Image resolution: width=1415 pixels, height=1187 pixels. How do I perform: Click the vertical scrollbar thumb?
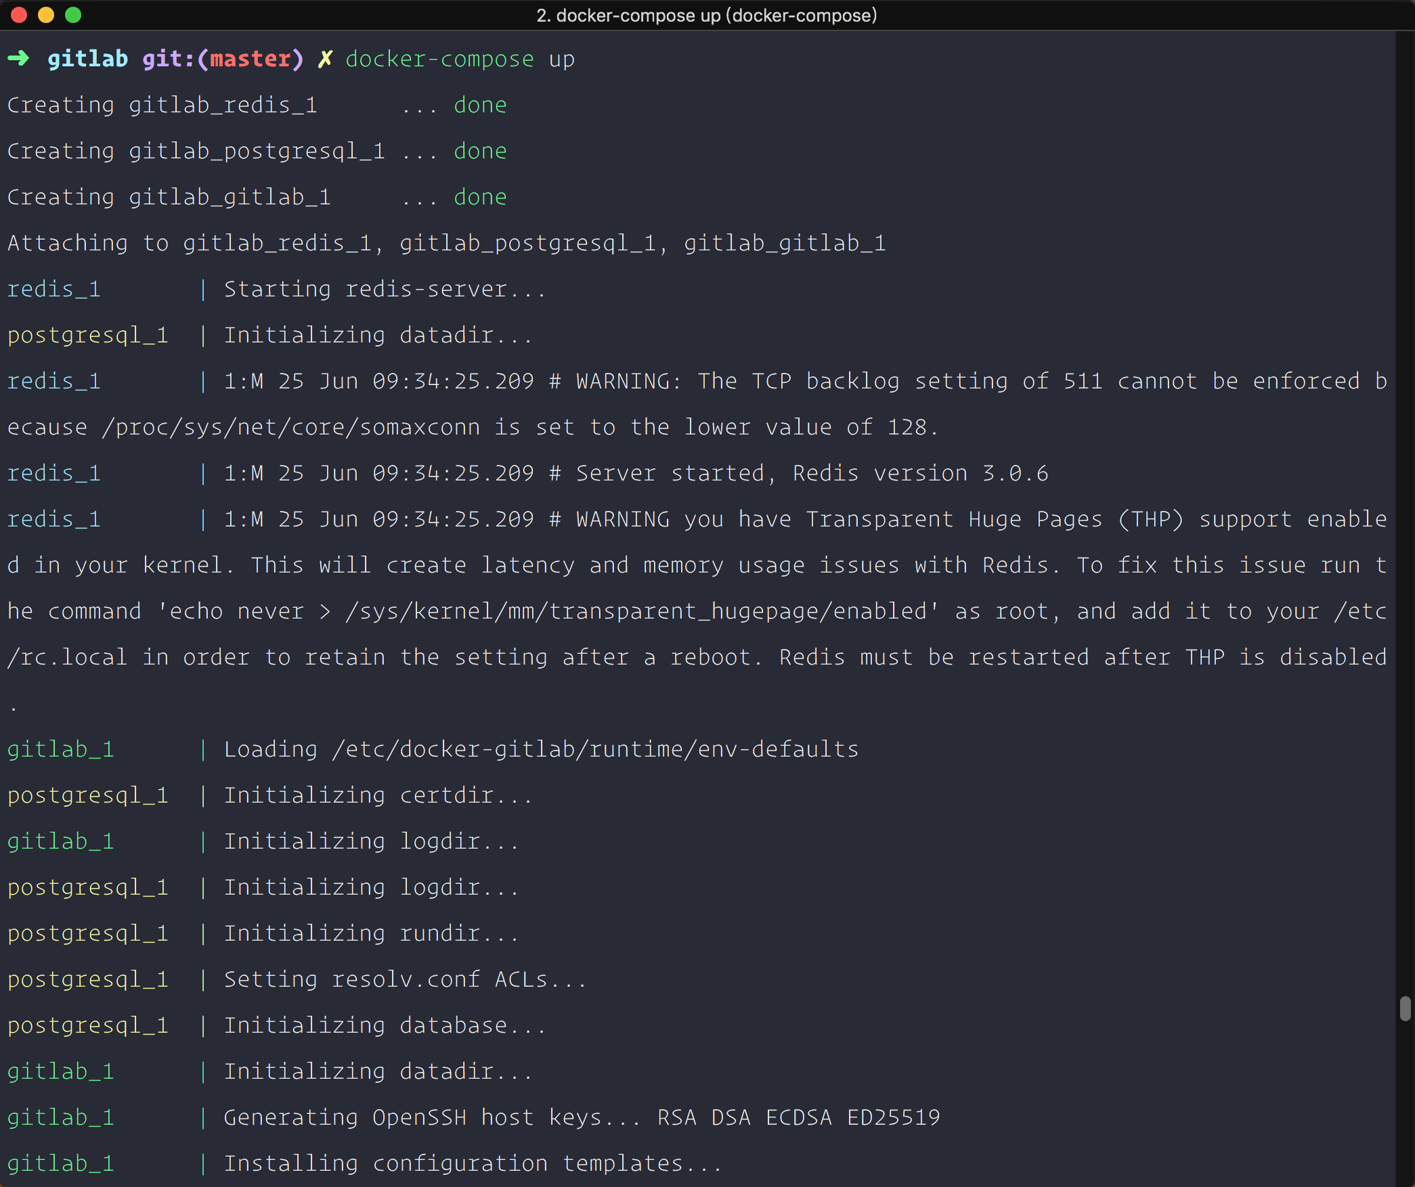click(1406, 1008)
